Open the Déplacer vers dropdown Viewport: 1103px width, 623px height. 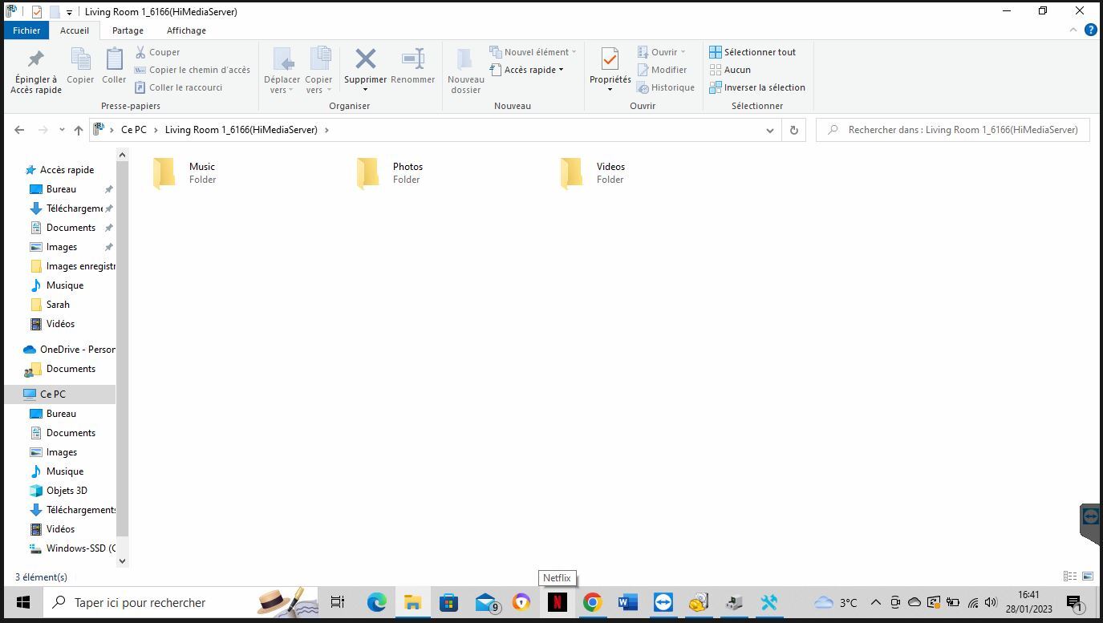pyautogui.click(x=282, y=71)
